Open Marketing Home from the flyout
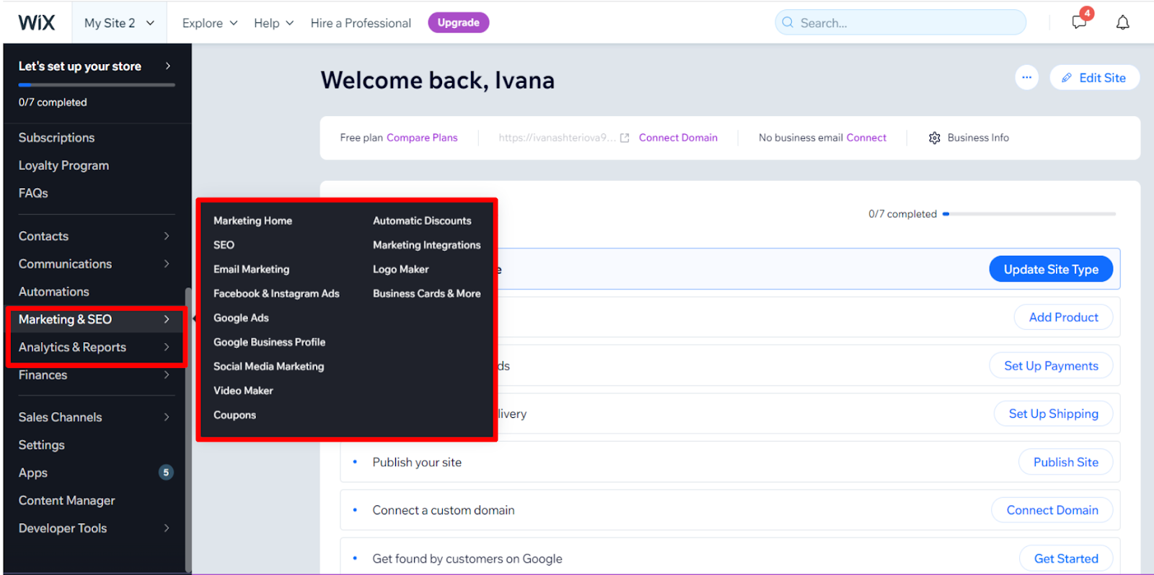This screenshot has width=1154, height=575. pyautogui.click(x=252, y=220)
